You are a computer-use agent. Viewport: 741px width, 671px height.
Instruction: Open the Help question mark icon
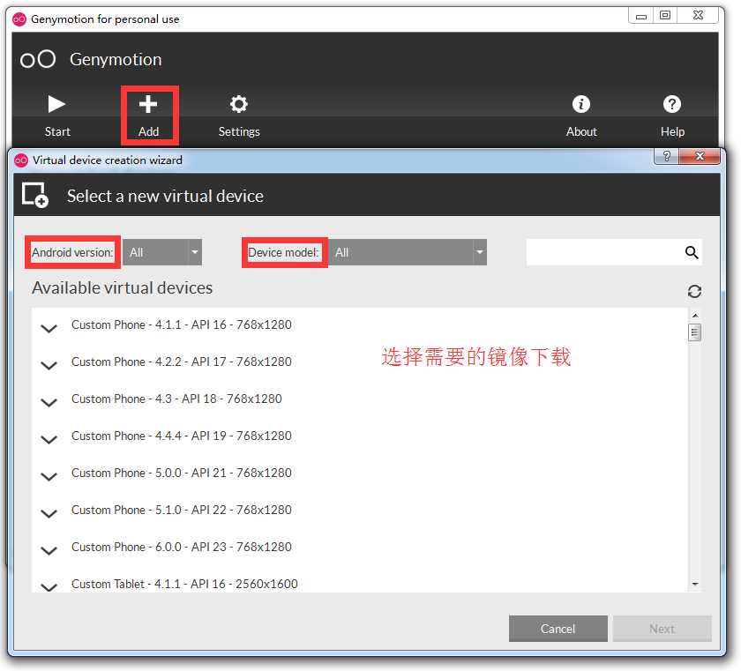[672, 104]
